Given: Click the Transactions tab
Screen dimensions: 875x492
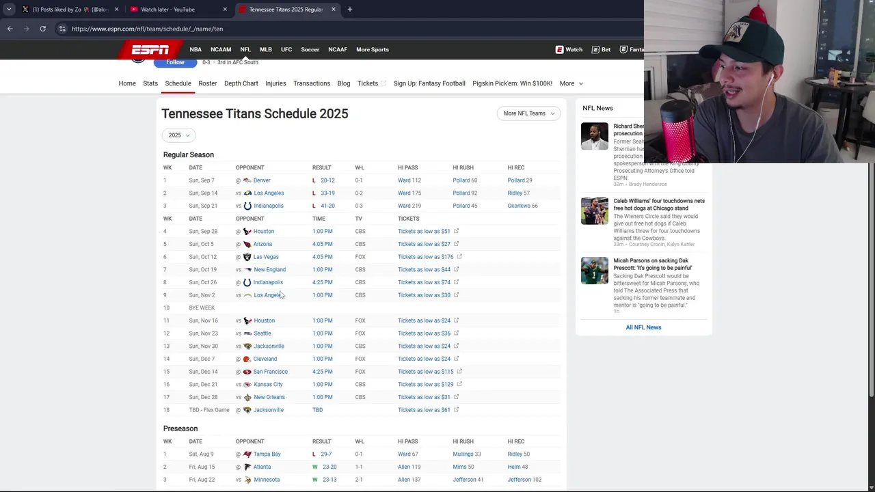Looking at the screenshot, I should 312,83.
